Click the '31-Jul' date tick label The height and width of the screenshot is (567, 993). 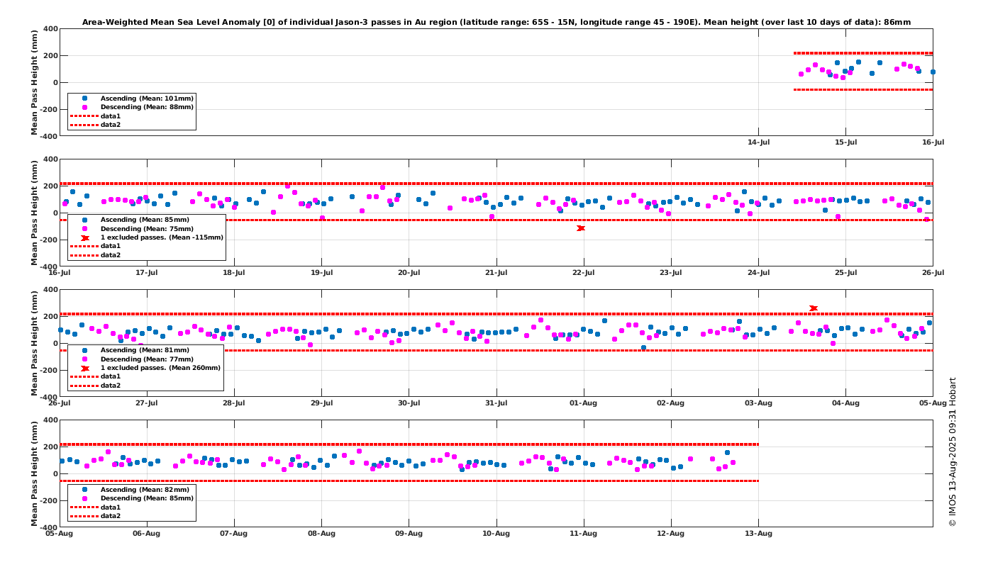pyautogui.click(x=496, y=403)
